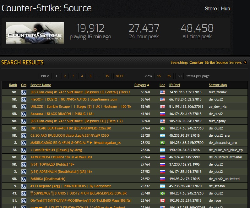Click game icon in El Rejunte row
Image resolution: width=250 pixels, height=208 pixels.
[24, 186]
